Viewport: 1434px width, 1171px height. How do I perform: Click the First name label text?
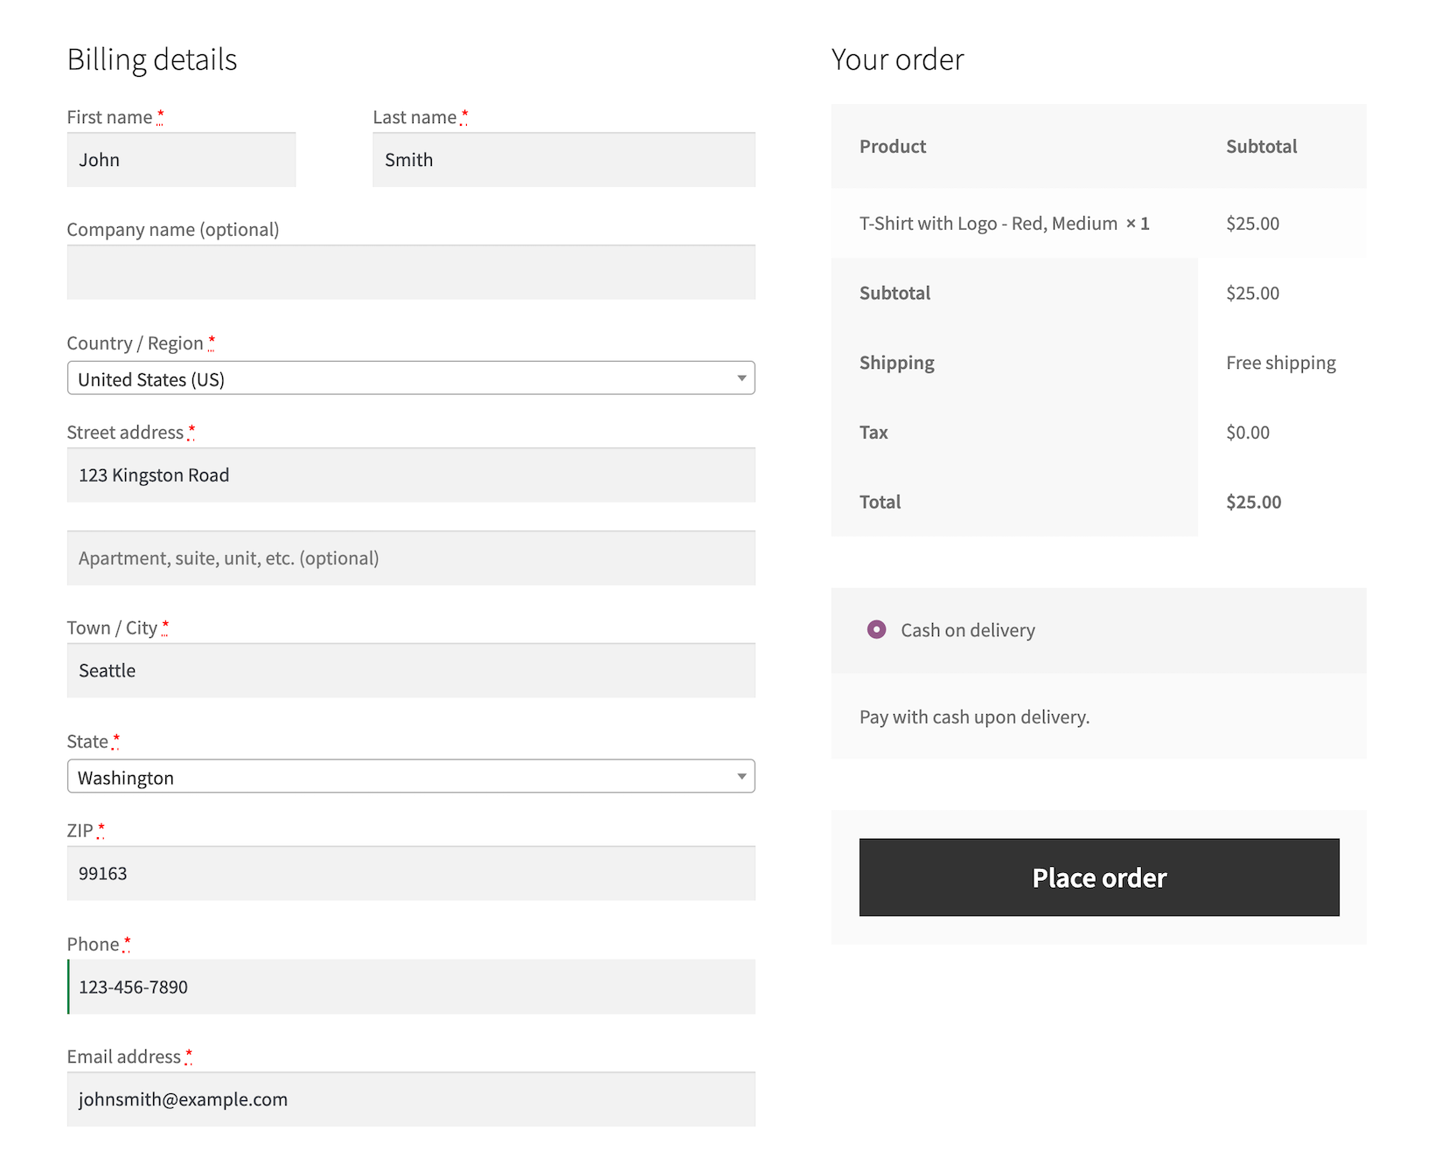pyautogui.click(x=109, y=117)
